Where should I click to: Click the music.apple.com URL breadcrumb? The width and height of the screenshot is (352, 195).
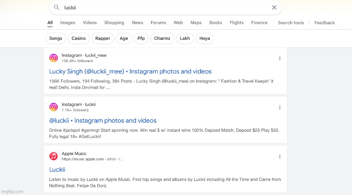pyautogui.click(x=92, y=159)
